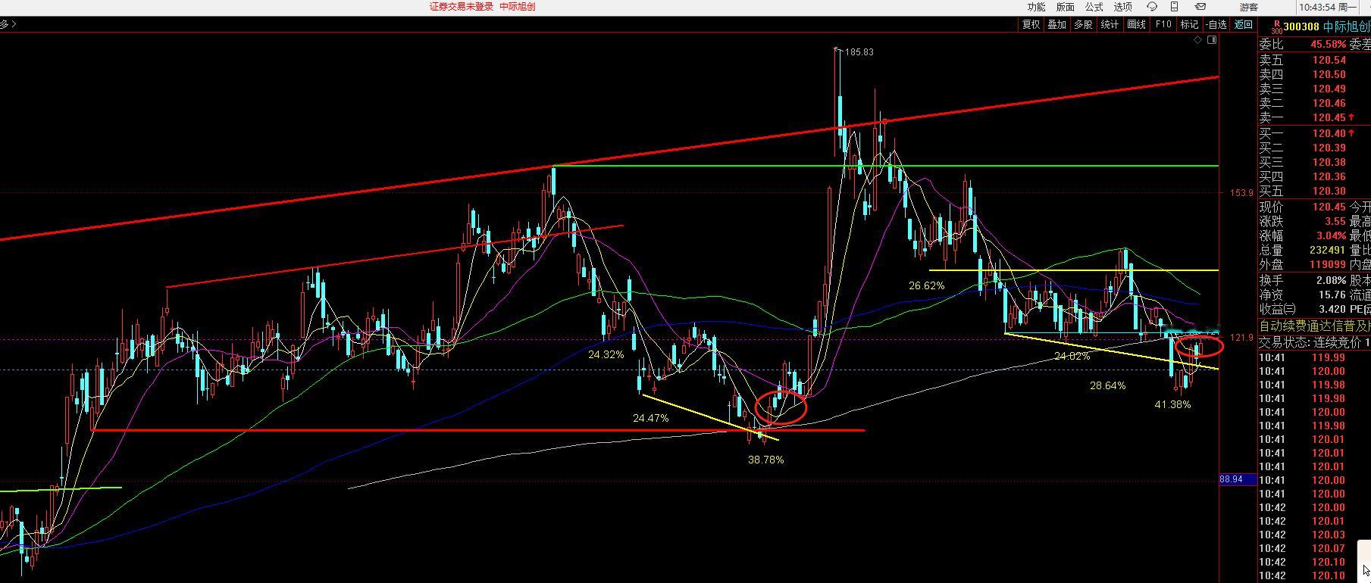The height and width of the screenshot is (583, 1371).
Task: Open the 选项 menu
Action: point(1122,7)
